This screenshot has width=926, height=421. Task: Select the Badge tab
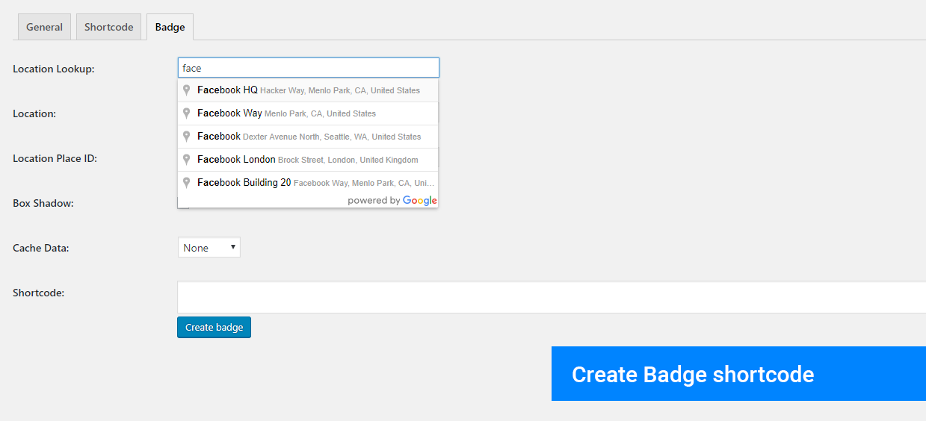[170, 27]
